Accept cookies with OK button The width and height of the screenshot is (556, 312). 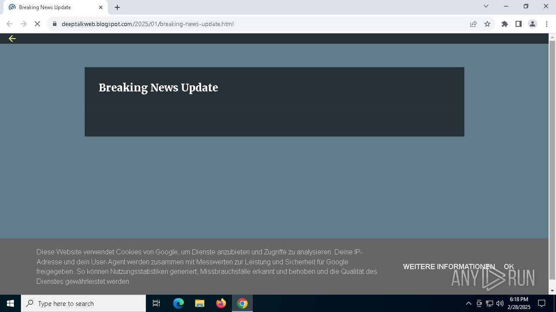509,266
